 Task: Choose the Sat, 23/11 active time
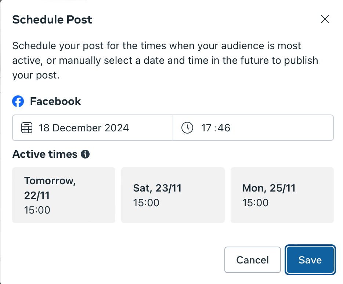point(173,195)
